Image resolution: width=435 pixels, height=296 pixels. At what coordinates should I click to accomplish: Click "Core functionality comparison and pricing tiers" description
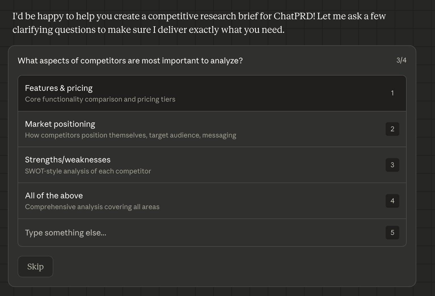tap(100, 99)
